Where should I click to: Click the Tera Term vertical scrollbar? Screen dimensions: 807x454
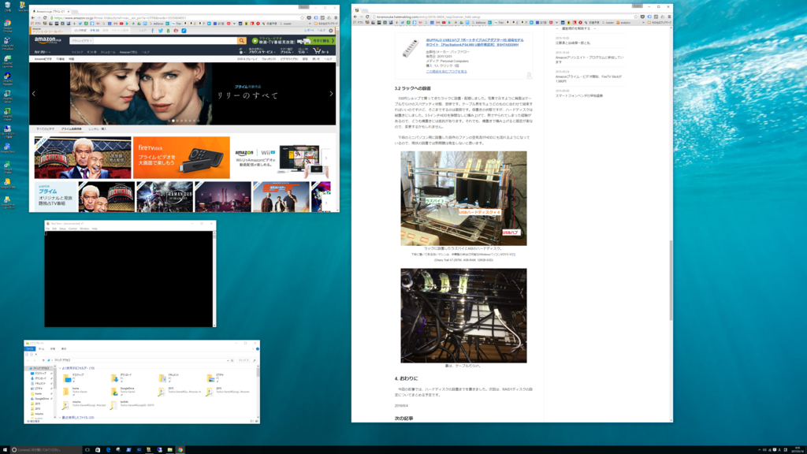(214, 278)
